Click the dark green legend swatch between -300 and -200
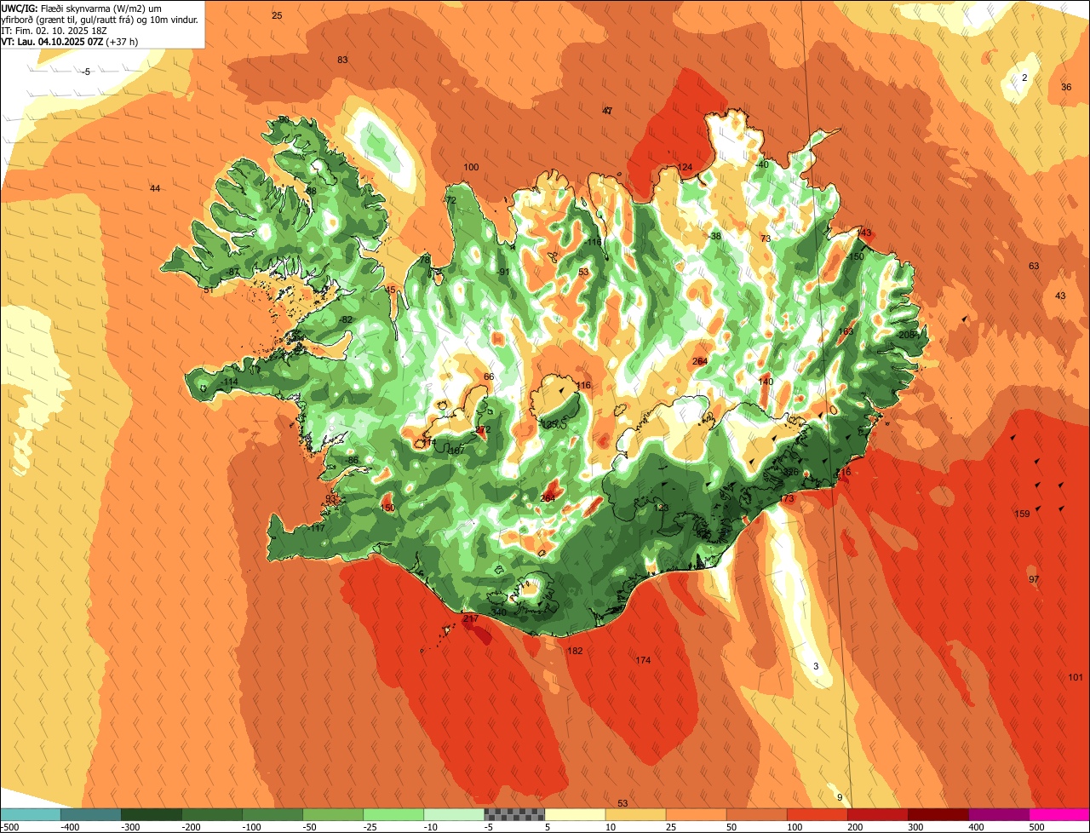The width and height of the screenshot is (1090, 833). coord(152,814)
